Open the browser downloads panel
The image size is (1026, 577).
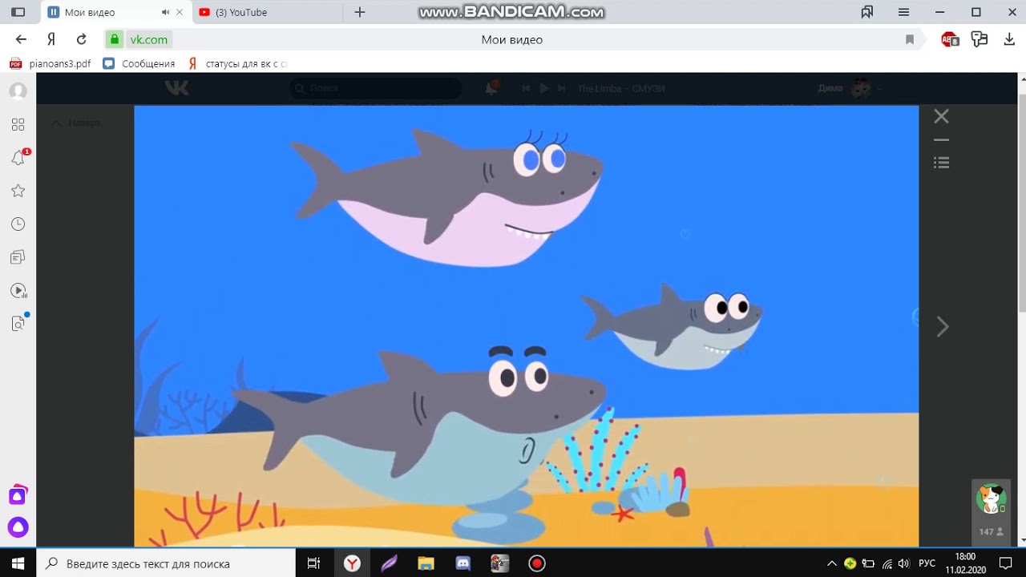1009,39
